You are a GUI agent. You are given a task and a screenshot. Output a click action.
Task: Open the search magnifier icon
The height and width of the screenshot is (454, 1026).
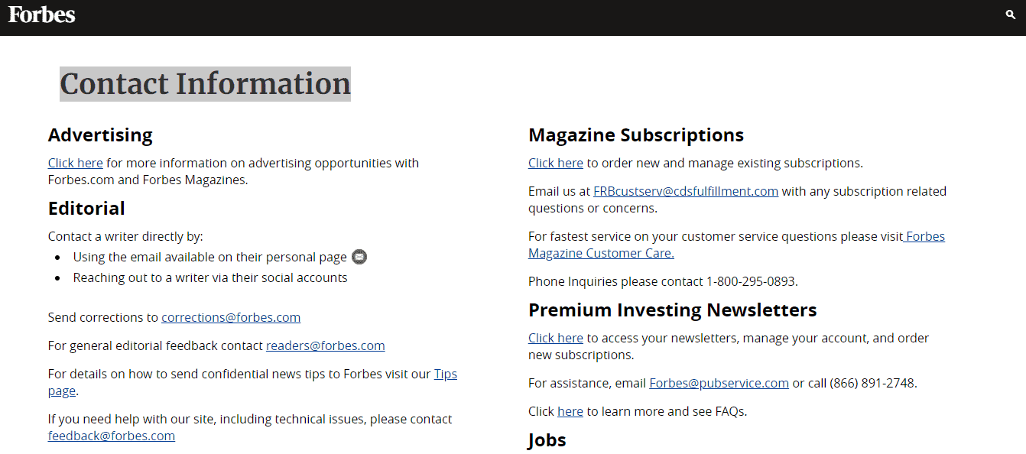1011,15
